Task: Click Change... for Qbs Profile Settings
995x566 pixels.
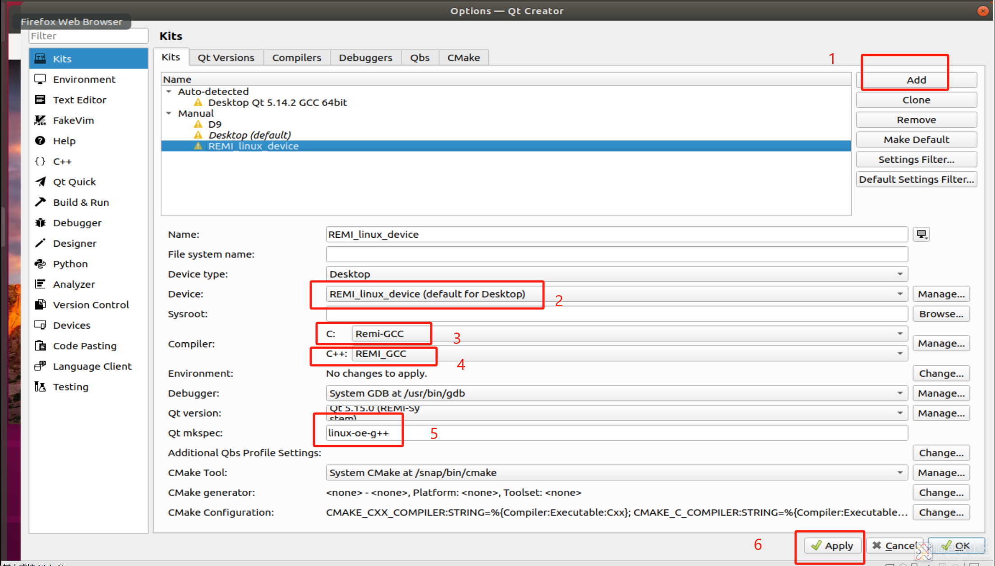Action: pos(941,453)
